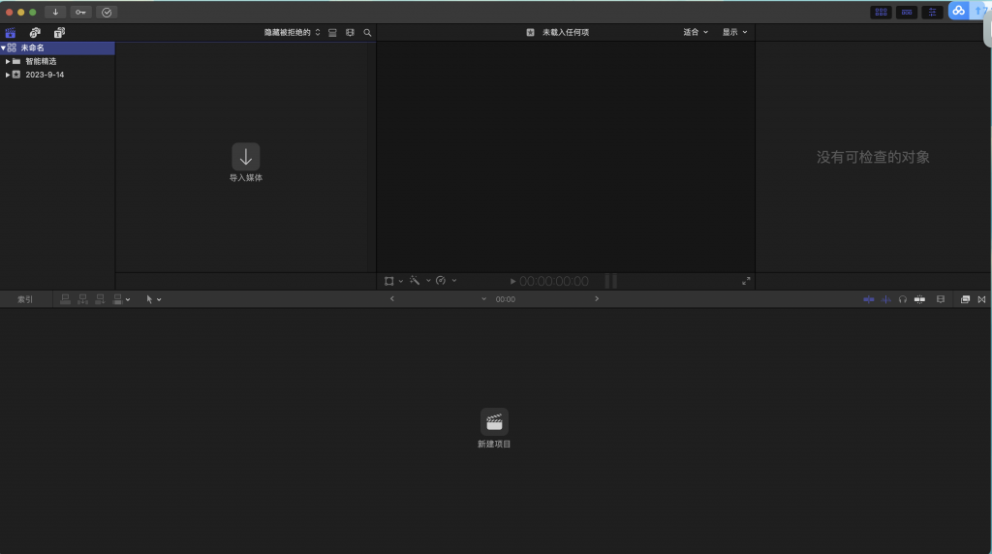Open the edit mode dropdown after overwrite icon
The width and height of the screenshot is (992, 554).
point(128,300)
